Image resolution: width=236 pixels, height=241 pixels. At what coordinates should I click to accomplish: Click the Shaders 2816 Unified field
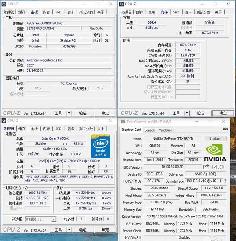click(x=159, y=188)
